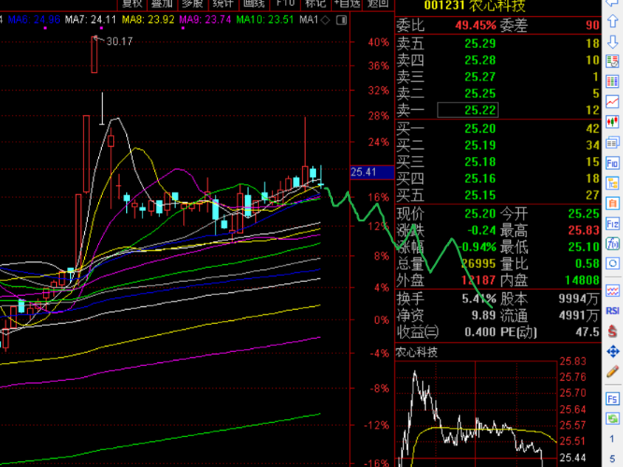Click the 卖二 ask price 25.25
623x467 pixels.
click(x=481, y=93)
